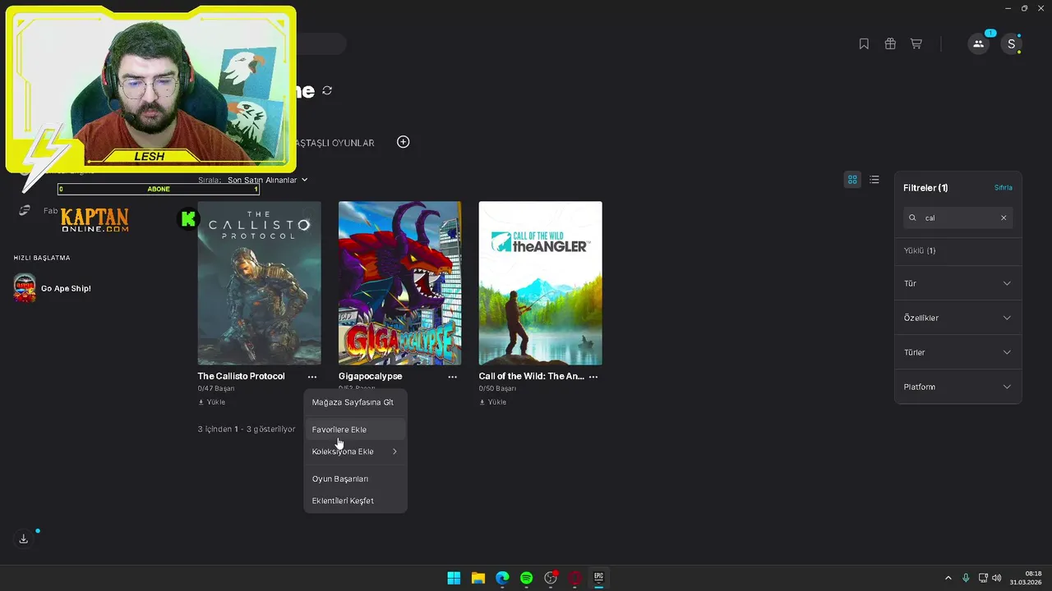Image resolution: width=1052 pixels, height=591 pixels.
Task: Click Epic Games Launcher taskbar icon
Action: click(599, 578)
